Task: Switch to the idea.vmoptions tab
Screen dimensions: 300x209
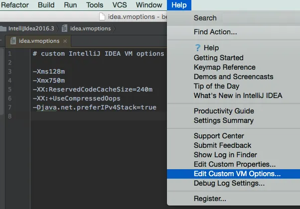Action: (39, 41)
